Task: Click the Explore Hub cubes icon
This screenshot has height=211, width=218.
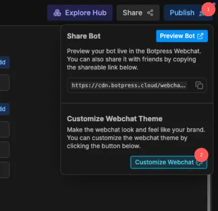Action: [x=57, y=13]
